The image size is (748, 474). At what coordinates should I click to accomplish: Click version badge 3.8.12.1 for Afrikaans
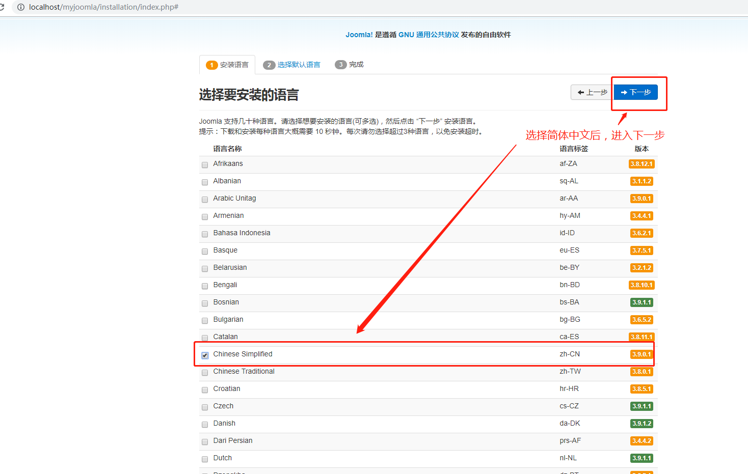642,164
